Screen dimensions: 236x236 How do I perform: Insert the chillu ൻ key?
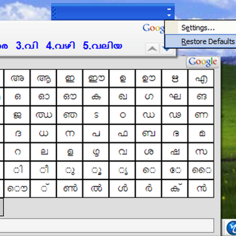201,189
